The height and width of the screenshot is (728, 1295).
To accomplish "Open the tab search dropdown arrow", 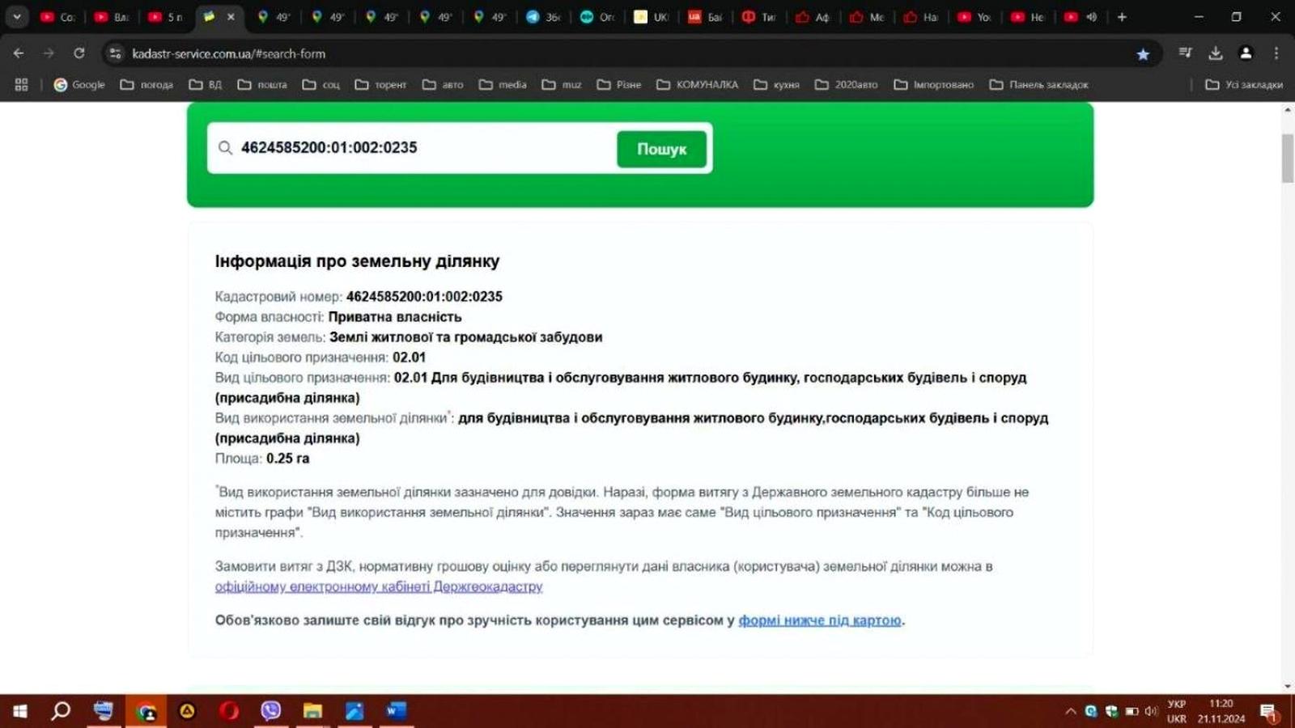I will (17, 17).
